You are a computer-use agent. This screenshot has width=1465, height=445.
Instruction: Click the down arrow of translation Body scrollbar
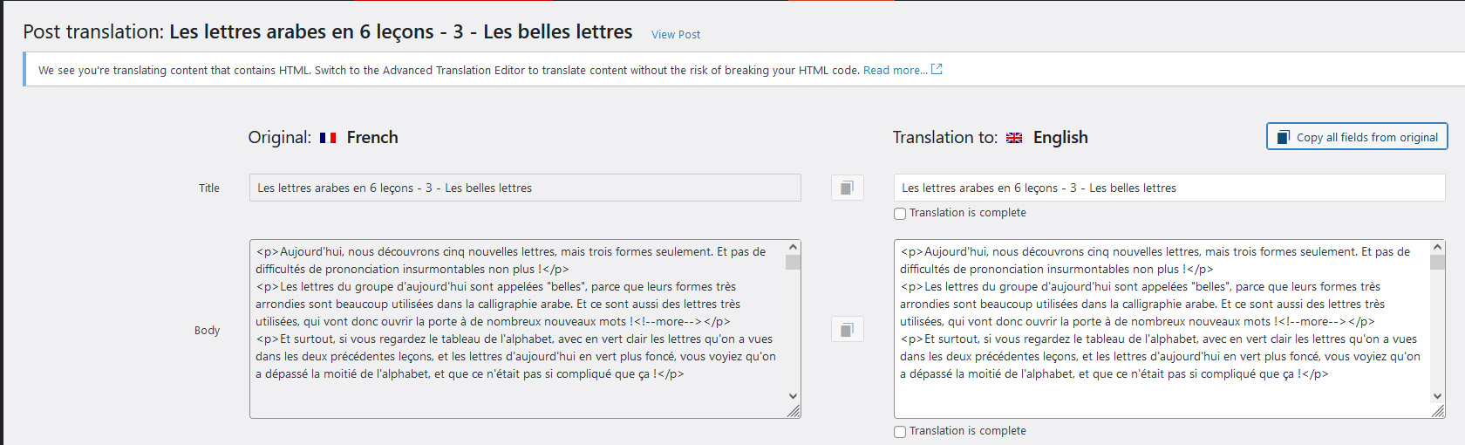coord(1437,395)
